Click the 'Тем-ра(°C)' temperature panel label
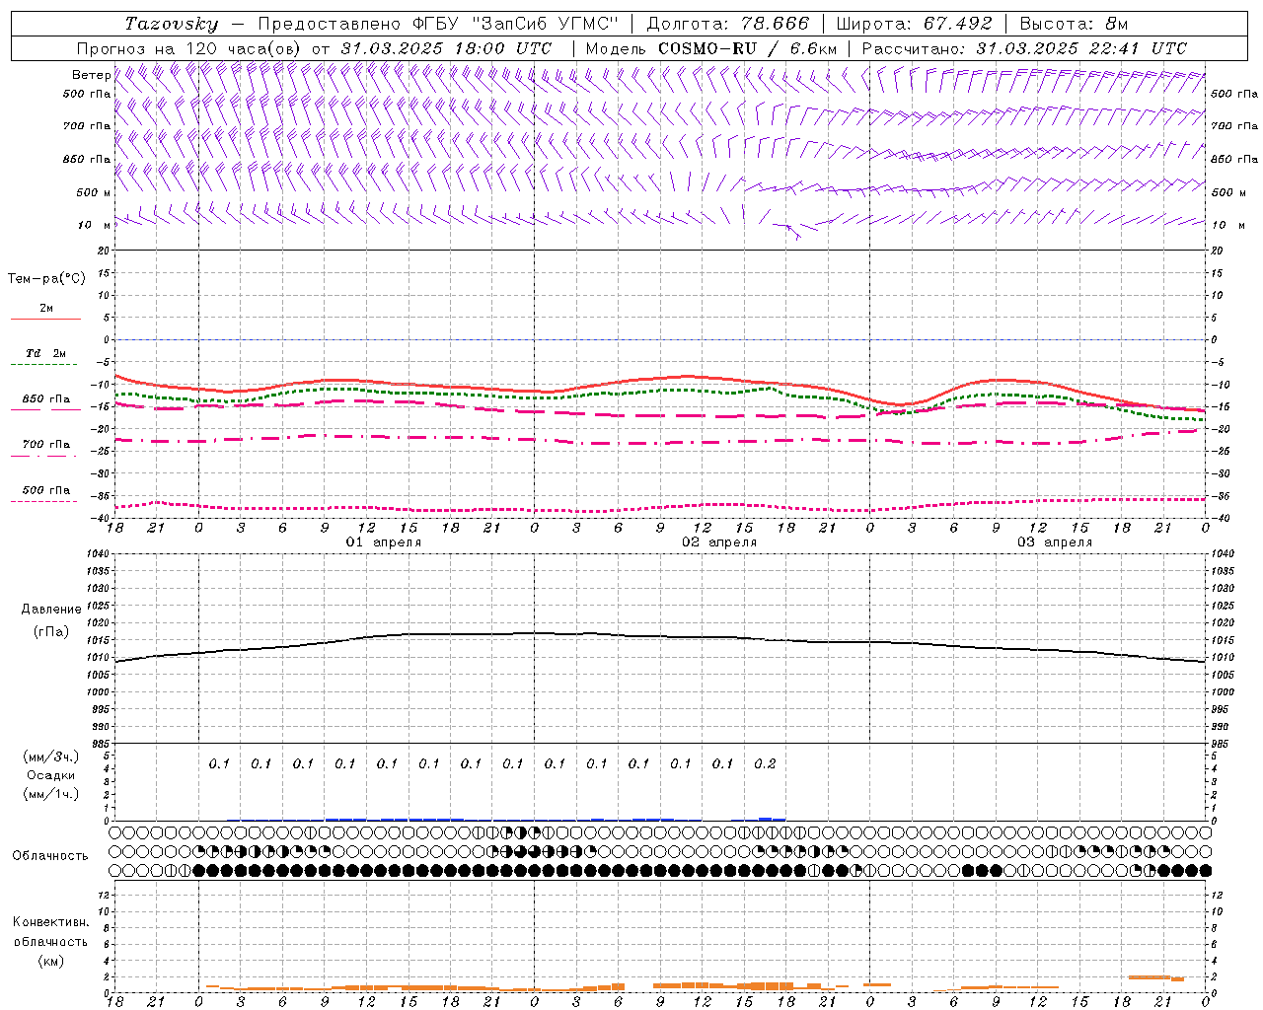 click(x=46, y=279)
